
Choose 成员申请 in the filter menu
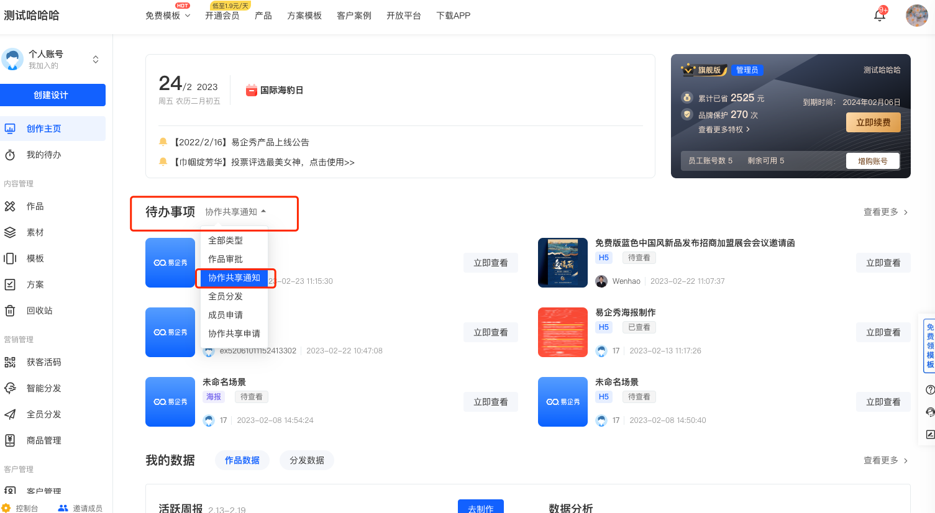226,315
